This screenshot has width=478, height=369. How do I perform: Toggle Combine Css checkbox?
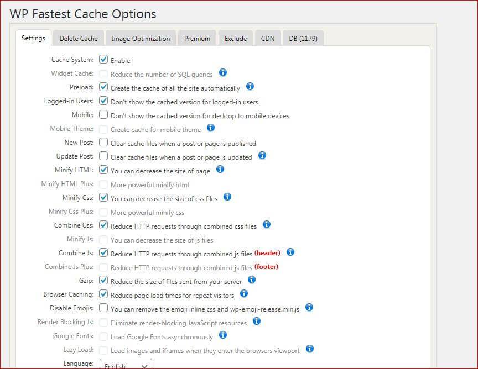[103, 225]
